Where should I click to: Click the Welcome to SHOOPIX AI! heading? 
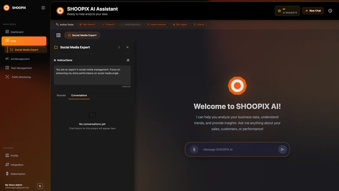tap(237, 107)
